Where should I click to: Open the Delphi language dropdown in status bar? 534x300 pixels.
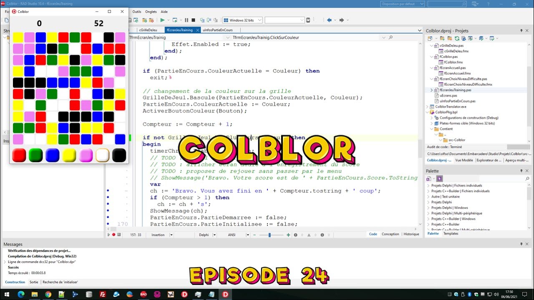[215, 235]
